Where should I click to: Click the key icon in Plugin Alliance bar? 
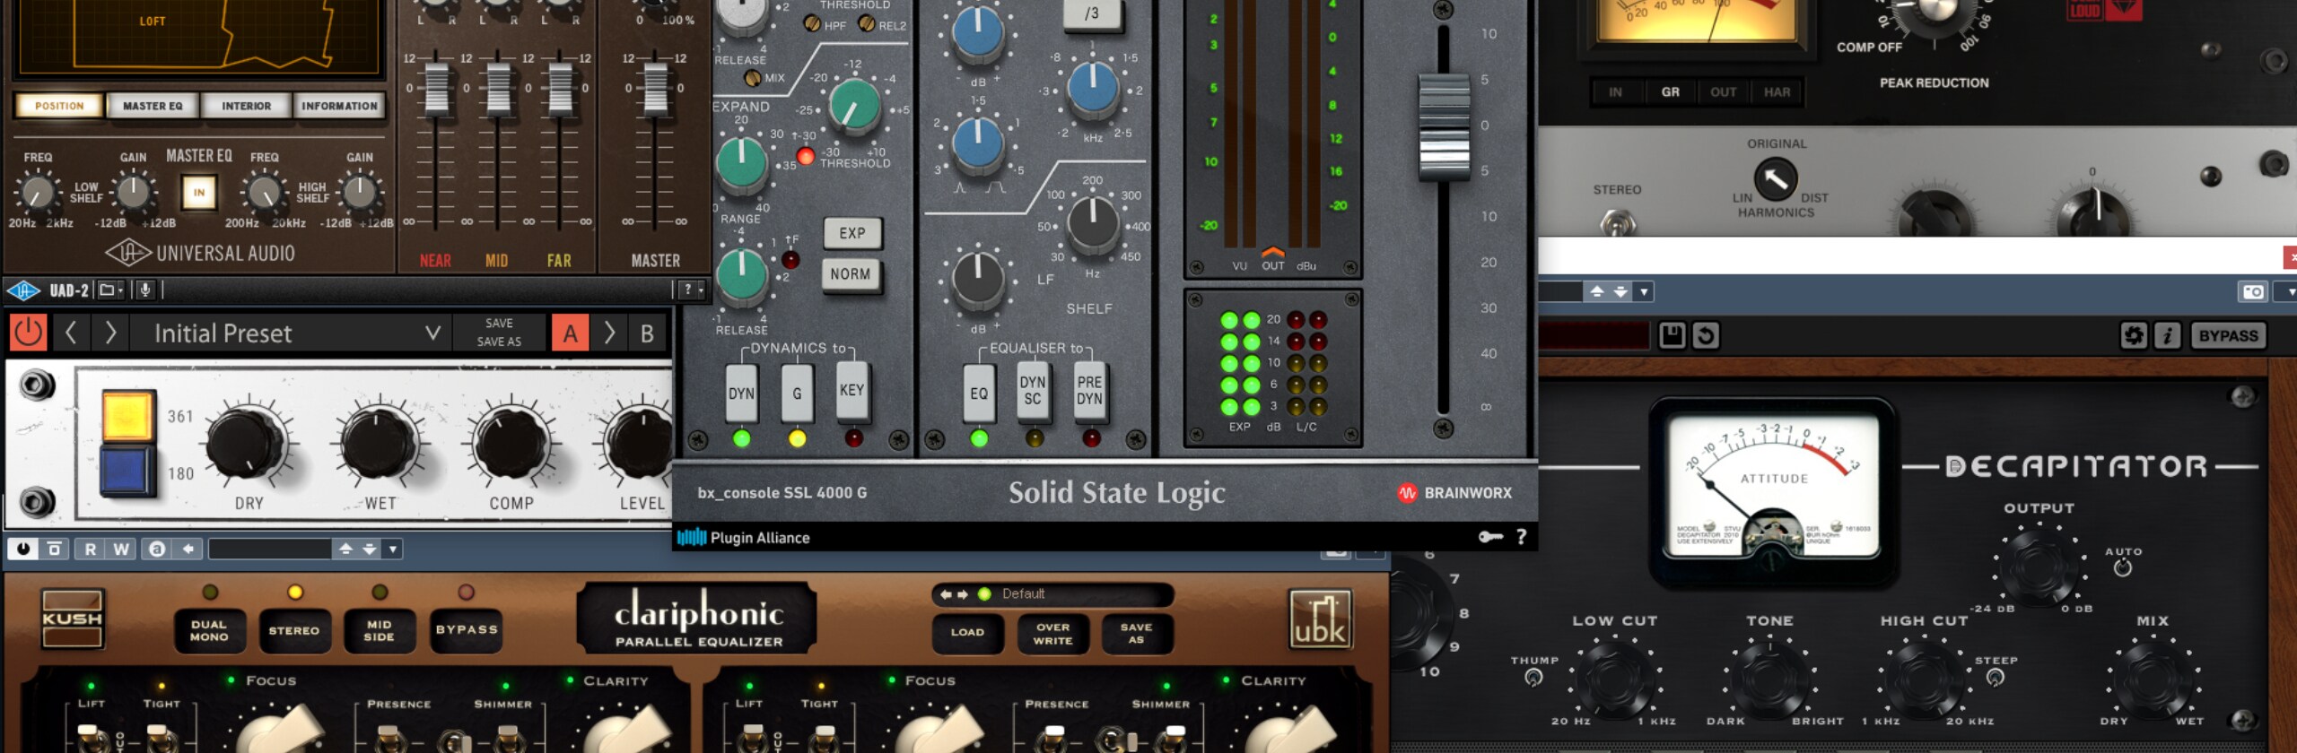tap(1490, 537)
